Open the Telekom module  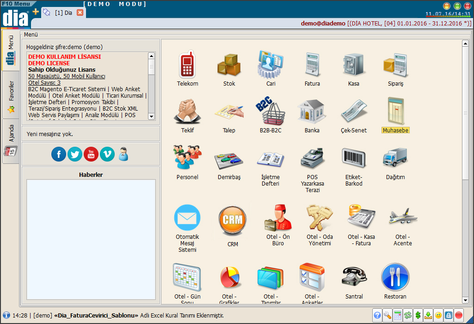click(x=187, y=68)
